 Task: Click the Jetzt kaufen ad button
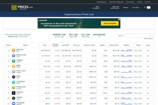pyautogui.click(x=110, y=23)
